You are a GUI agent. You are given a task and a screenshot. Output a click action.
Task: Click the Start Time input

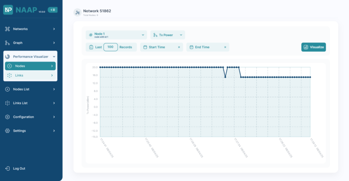click(162, 47)
